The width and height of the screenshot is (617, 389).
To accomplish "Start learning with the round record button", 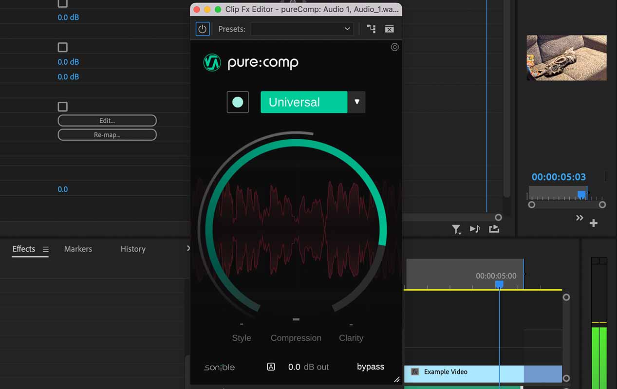I will (x=238, y=102).
